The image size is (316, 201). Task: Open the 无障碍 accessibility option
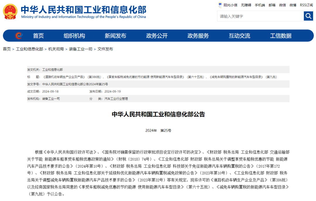(247, 5)
